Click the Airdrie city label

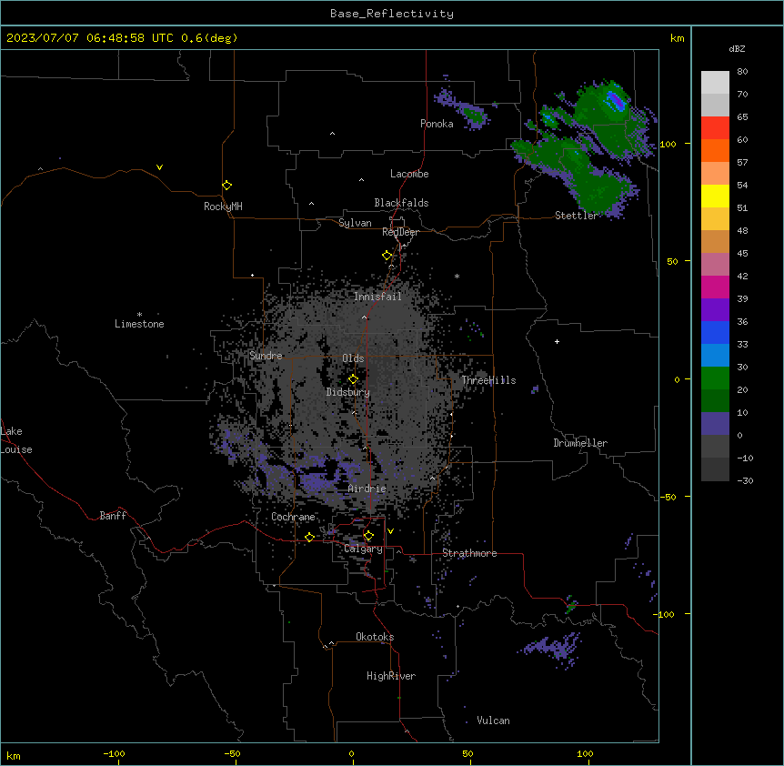coord(367,489)
